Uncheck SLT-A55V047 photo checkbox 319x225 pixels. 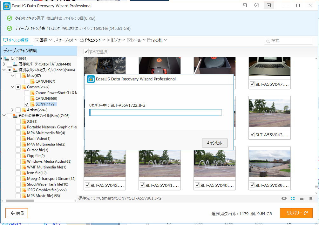pos(252,84)
